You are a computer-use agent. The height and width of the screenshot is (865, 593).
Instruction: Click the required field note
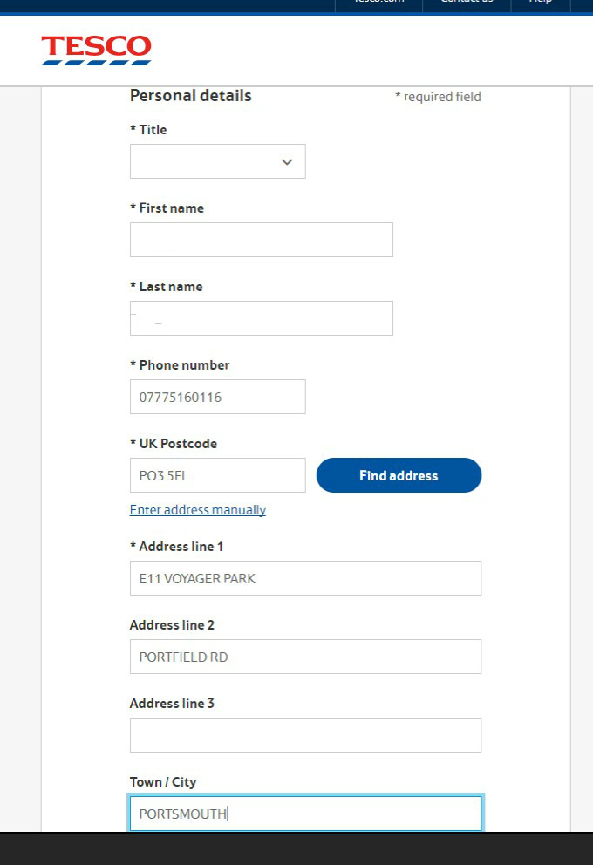tap(438, 97)
